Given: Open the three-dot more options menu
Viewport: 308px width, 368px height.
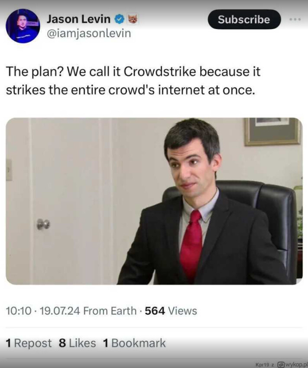Looking at the screenshot, I should click(295, 20).
